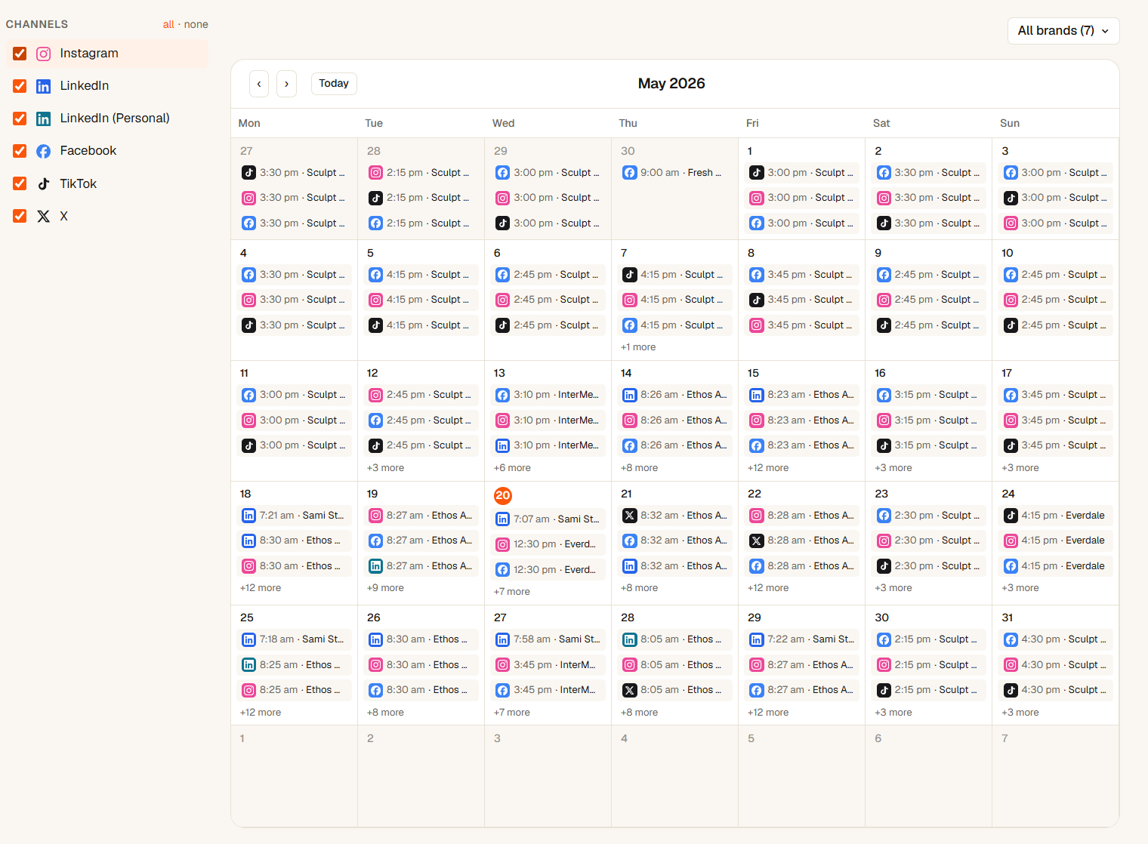Show '+3 more' posts on Sunday May 17
Image resolution: width=1148 pixels, height=844 pixels.
click(1020, 468)
